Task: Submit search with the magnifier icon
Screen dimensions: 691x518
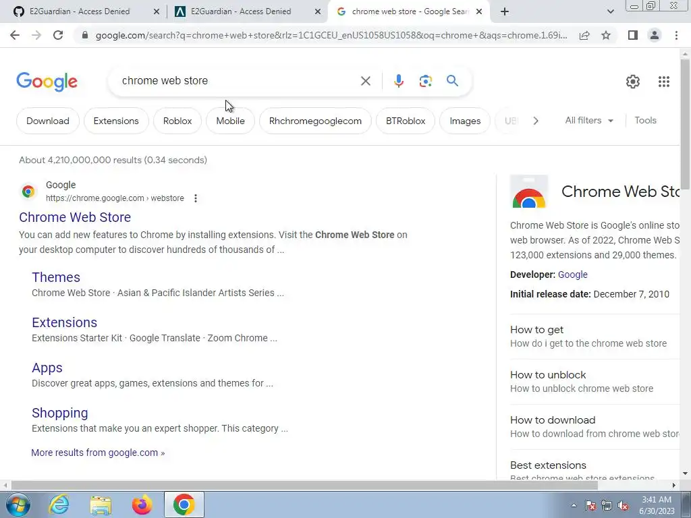Action: 452,81
